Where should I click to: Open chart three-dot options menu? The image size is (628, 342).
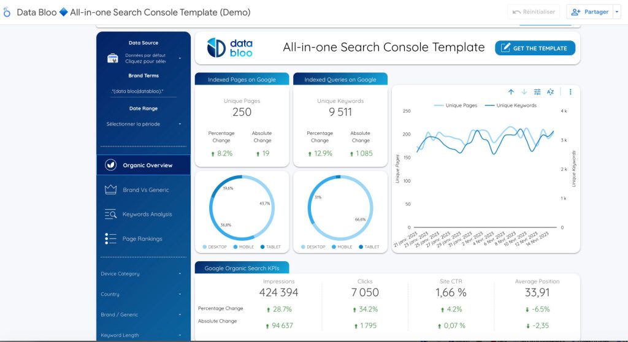click(x=570, y=92)
